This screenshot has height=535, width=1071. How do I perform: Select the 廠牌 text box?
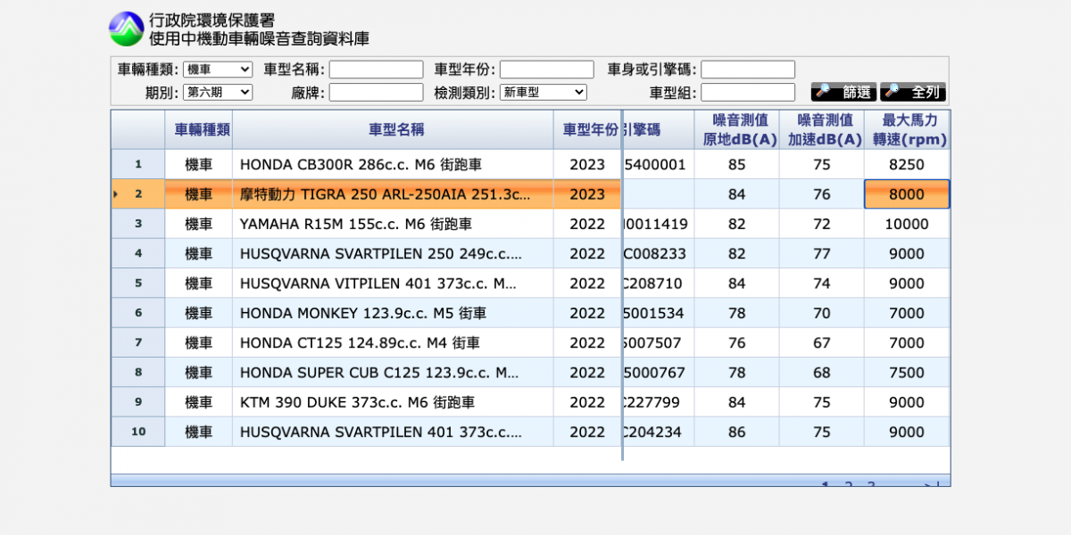(x=376, y=92)
